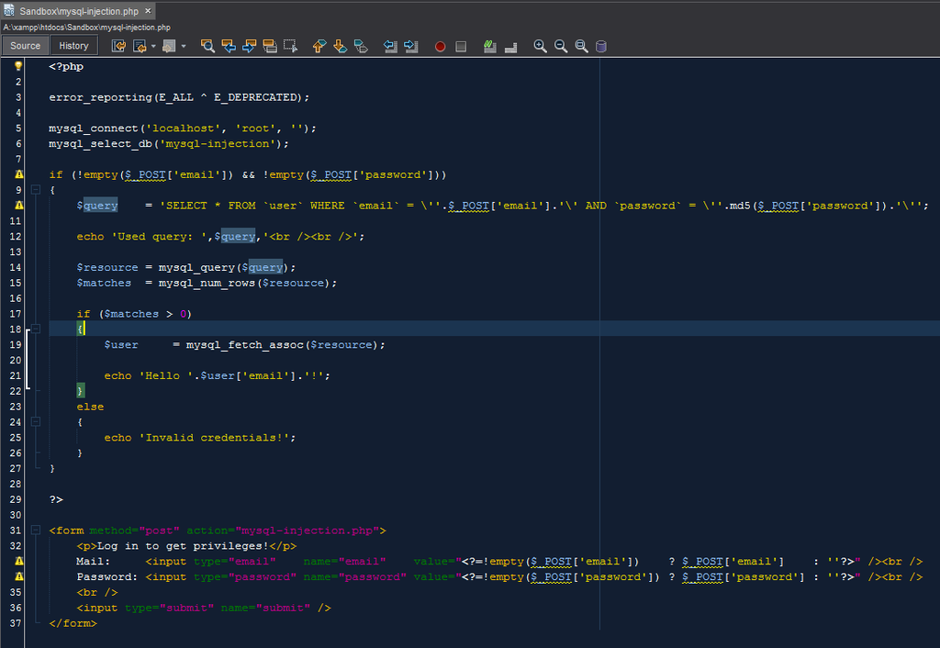The height and width of the screenshot is (648, 940).
Task: Toggle Rectangular Selection mode
Action: coord(291,45)
